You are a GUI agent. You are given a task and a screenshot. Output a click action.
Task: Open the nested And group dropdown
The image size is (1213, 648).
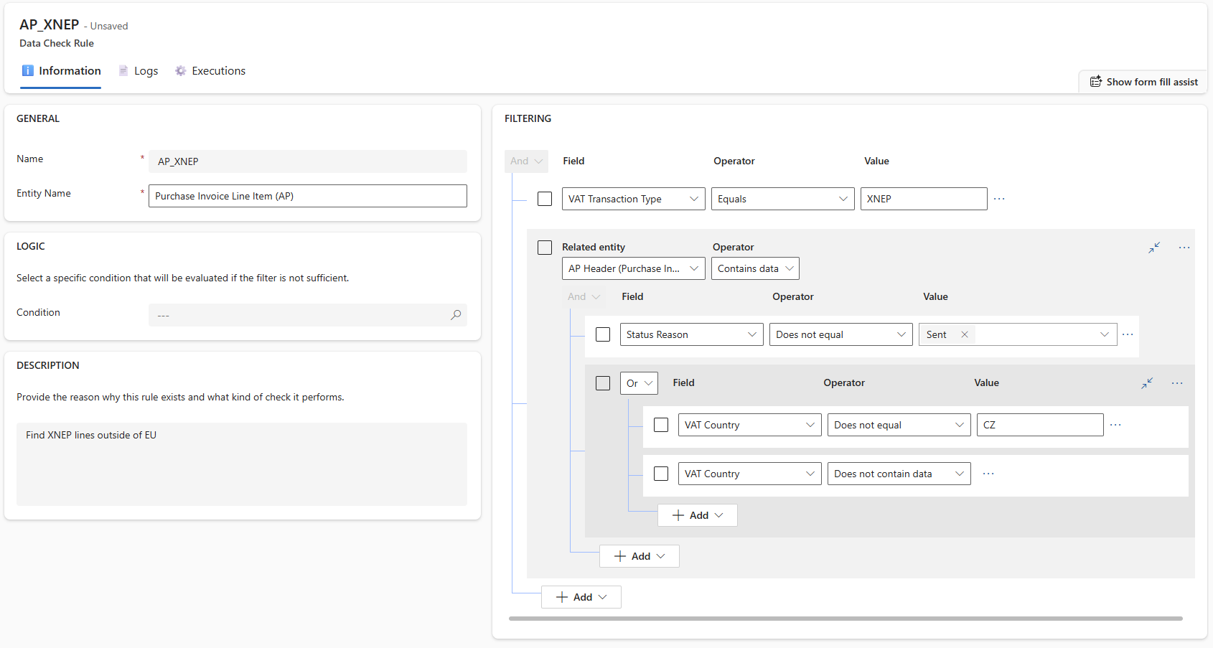point(584,296)
